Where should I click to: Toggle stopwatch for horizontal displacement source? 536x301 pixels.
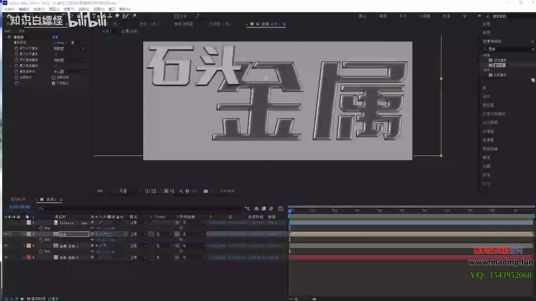click(16, 48)
